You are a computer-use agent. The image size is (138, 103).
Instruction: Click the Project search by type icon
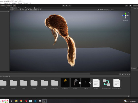point(120,74)
